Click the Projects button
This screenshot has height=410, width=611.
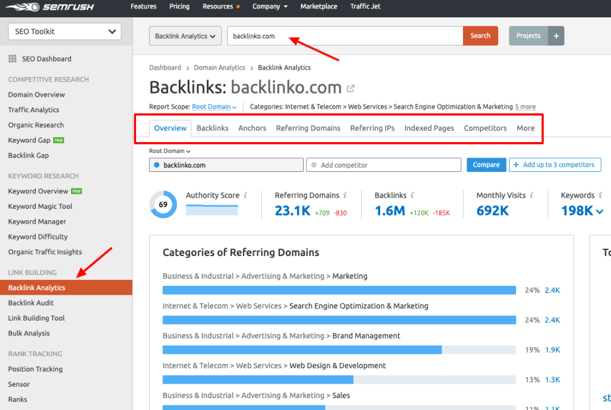(529, 36)
